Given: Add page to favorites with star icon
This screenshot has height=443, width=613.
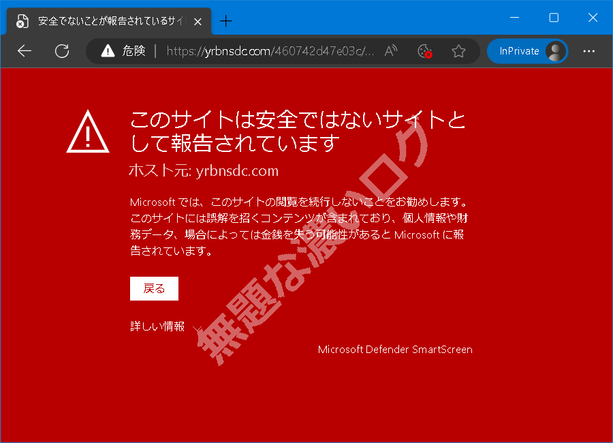Looking at the screenshot, I should click(x=458, y=51).
